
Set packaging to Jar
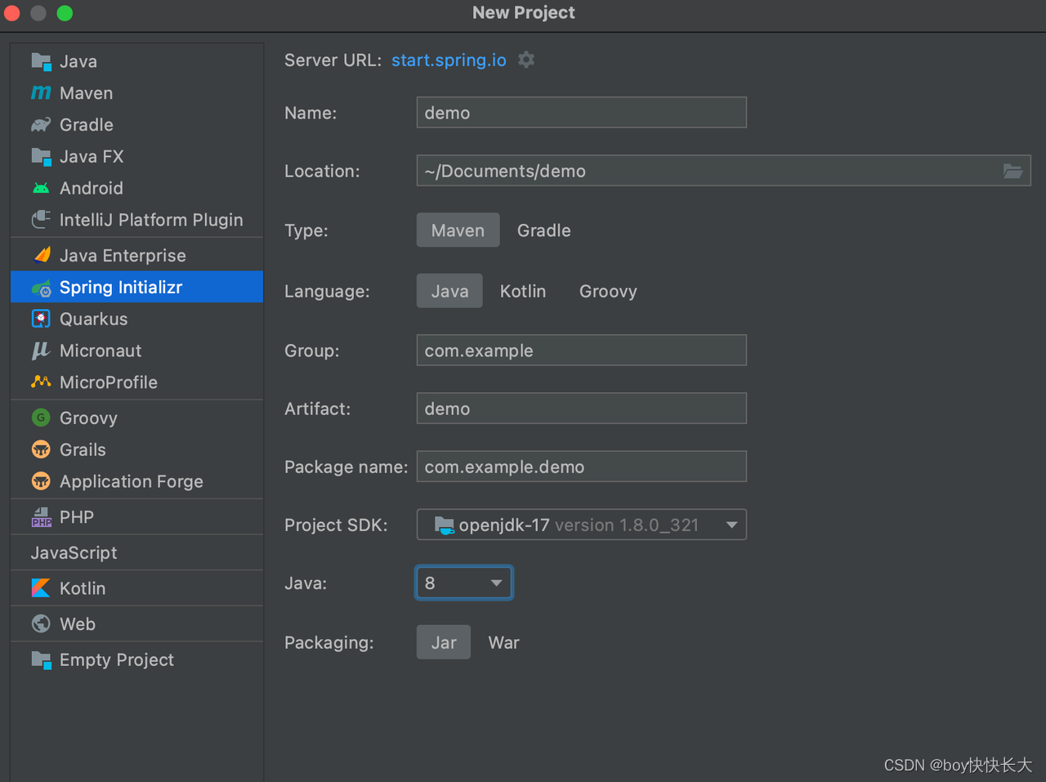[444, 642]
